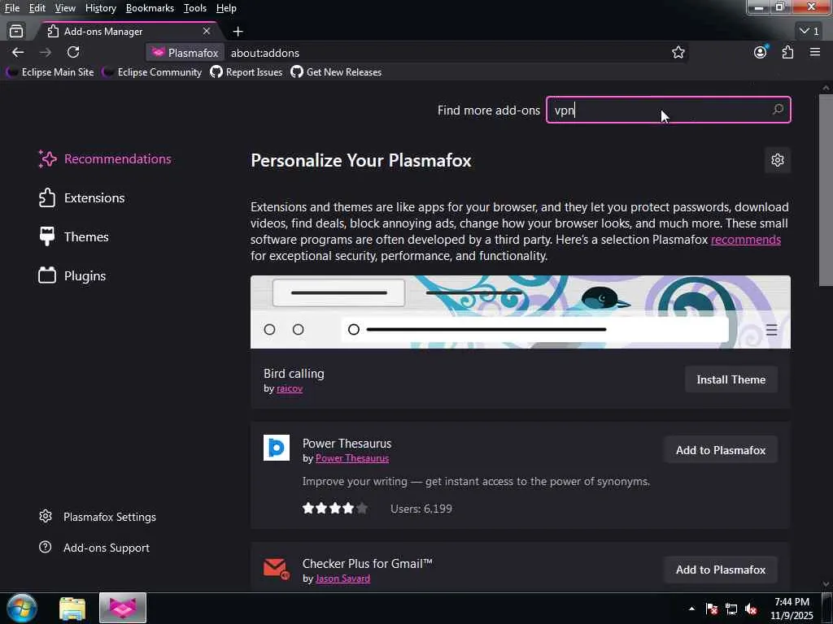Viewport: 833px width, 624px height.
Task: Reload the page with the refresh icon
Action: [73, 52]
